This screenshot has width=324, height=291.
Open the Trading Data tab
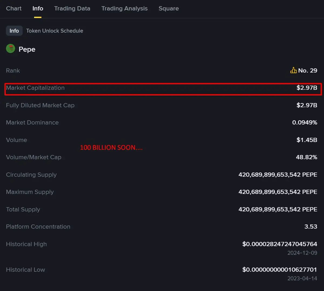pos(72,8)
